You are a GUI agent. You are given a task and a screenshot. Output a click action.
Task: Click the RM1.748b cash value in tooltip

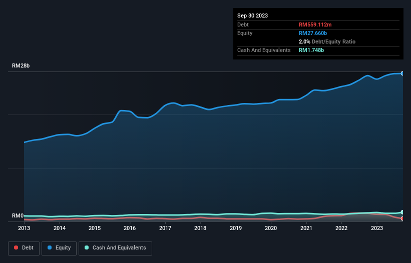(310, 50)
